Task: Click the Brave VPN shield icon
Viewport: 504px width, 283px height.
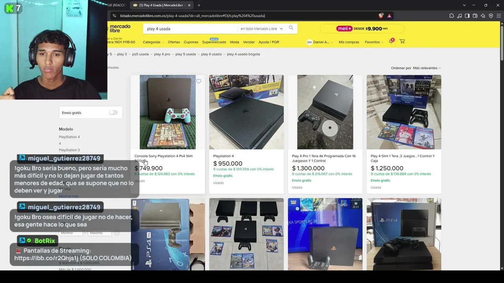Action: (x=491, y=16)
